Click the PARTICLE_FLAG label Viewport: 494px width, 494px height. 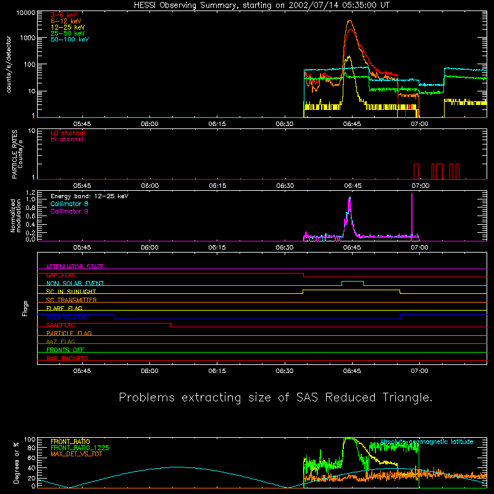click(x=69, y=333)
